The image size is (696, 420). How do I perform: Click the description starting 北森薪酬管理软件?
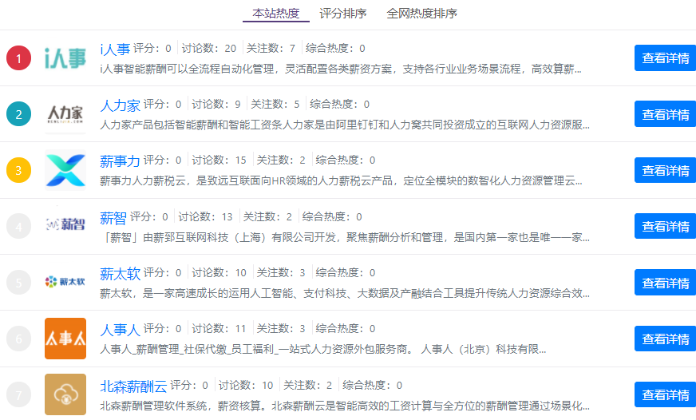(x=345, y=406)
